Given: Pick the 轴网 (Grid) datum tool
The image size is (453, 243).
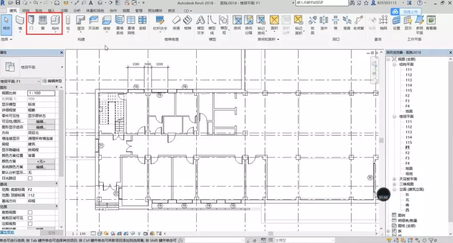Looking at the screenshot, I should (x=383, y=23).
